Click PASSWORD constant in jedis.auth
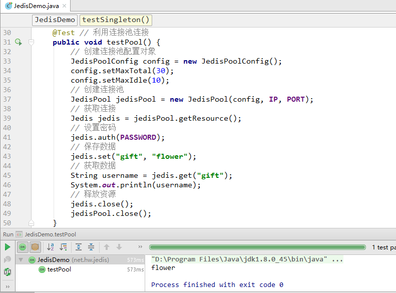Screen dimensions: 396x293 coord(138,137)
